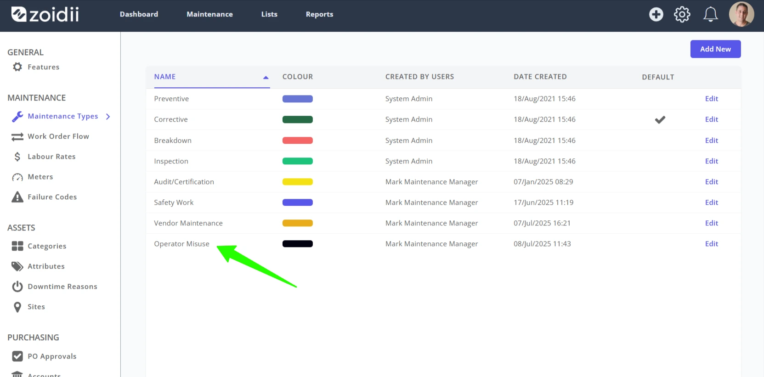The image size is (764, 377).
Task: Click the Sites location pin icon
Action: point(17,307)
